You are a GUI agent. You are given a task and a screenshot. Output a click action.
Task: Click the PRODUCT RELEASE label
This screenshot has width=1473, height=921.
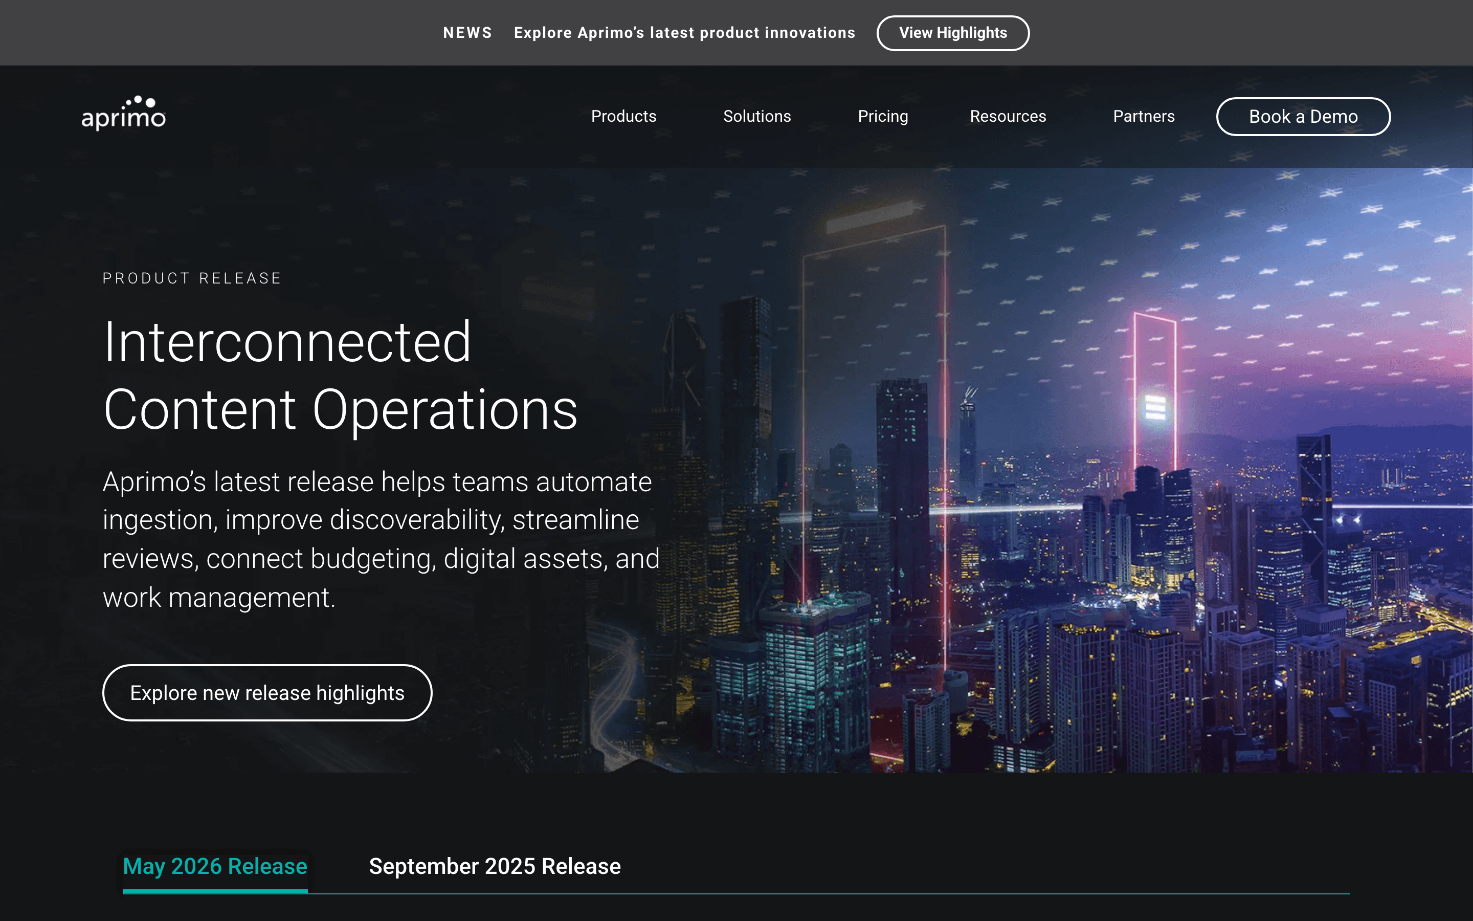(192, 278)
